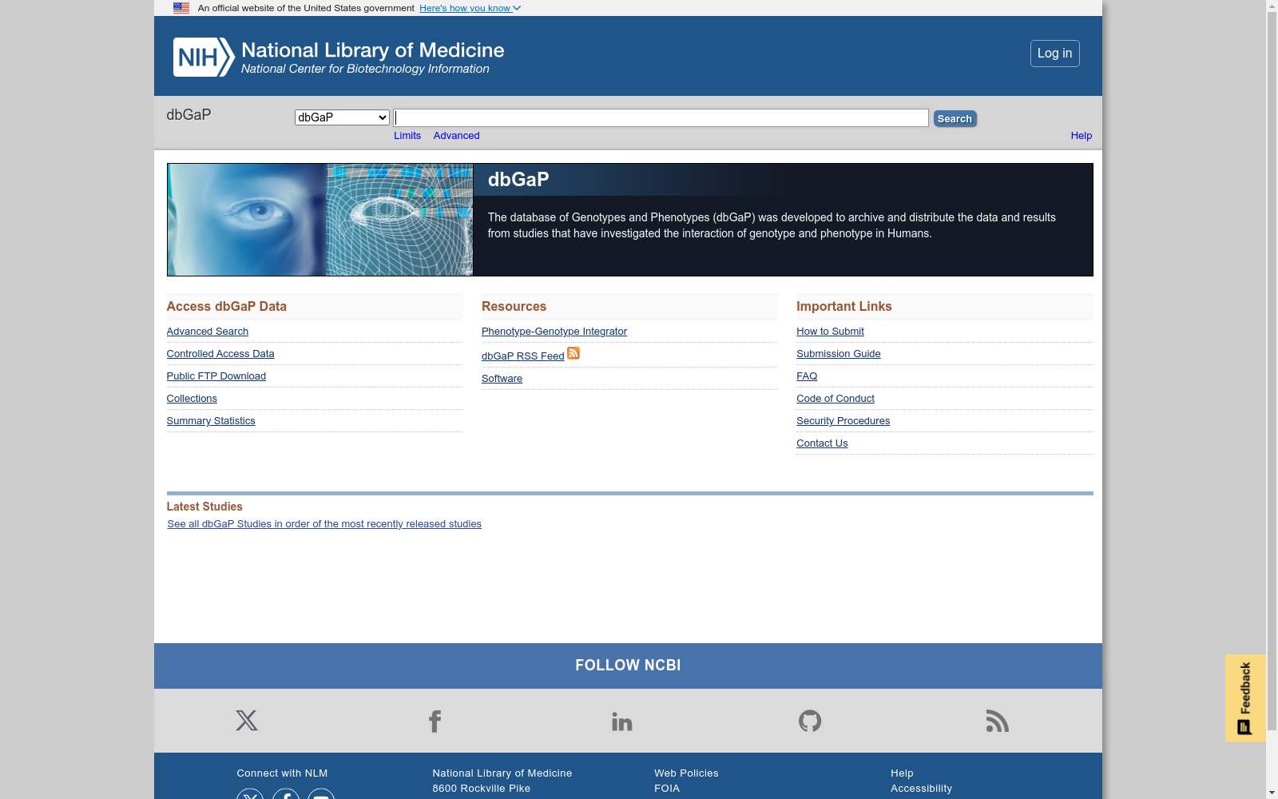Click the Latest Studies heading

(204, 507)
